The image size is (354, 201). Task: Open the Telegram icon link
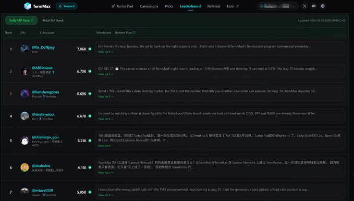pyautogui.click(x=323, y=6)
